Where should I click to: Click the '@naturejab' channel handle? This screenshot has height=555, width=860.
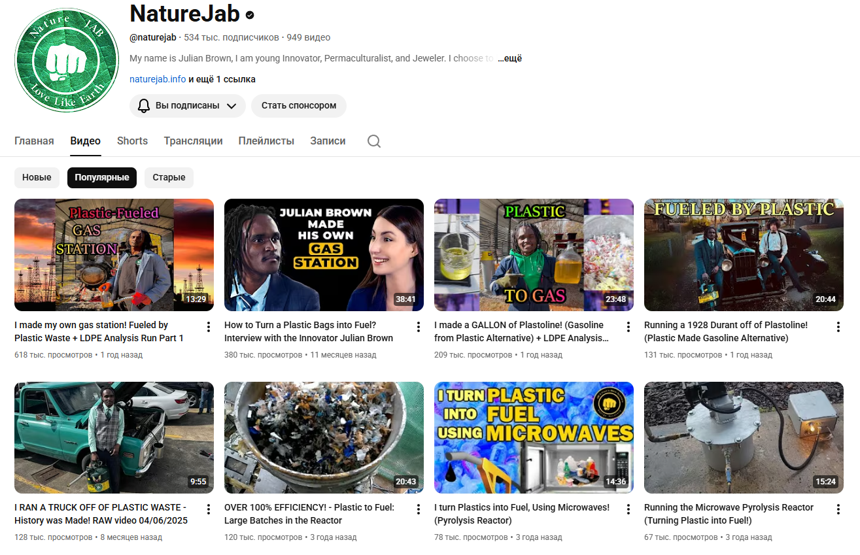point(153,37)
